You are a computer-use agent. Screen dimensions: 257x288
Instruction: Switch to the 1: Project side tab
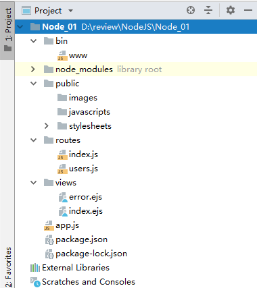point(7,30)
